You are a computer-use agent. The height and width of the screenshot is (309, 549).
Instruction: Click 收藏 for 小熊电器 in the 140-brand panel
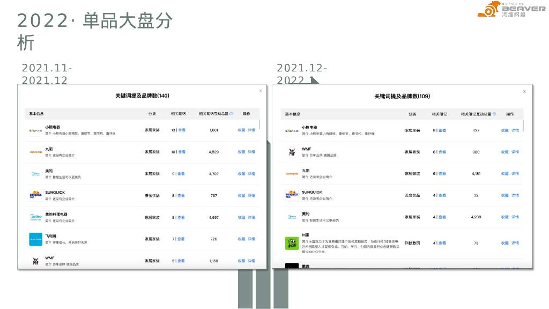(x=242, y=130)
